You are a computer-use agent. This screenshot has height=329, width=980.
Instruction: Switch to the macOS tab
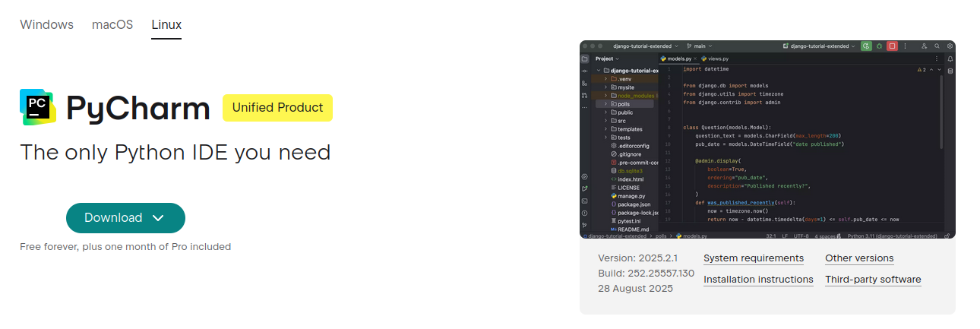pos(112,24)
